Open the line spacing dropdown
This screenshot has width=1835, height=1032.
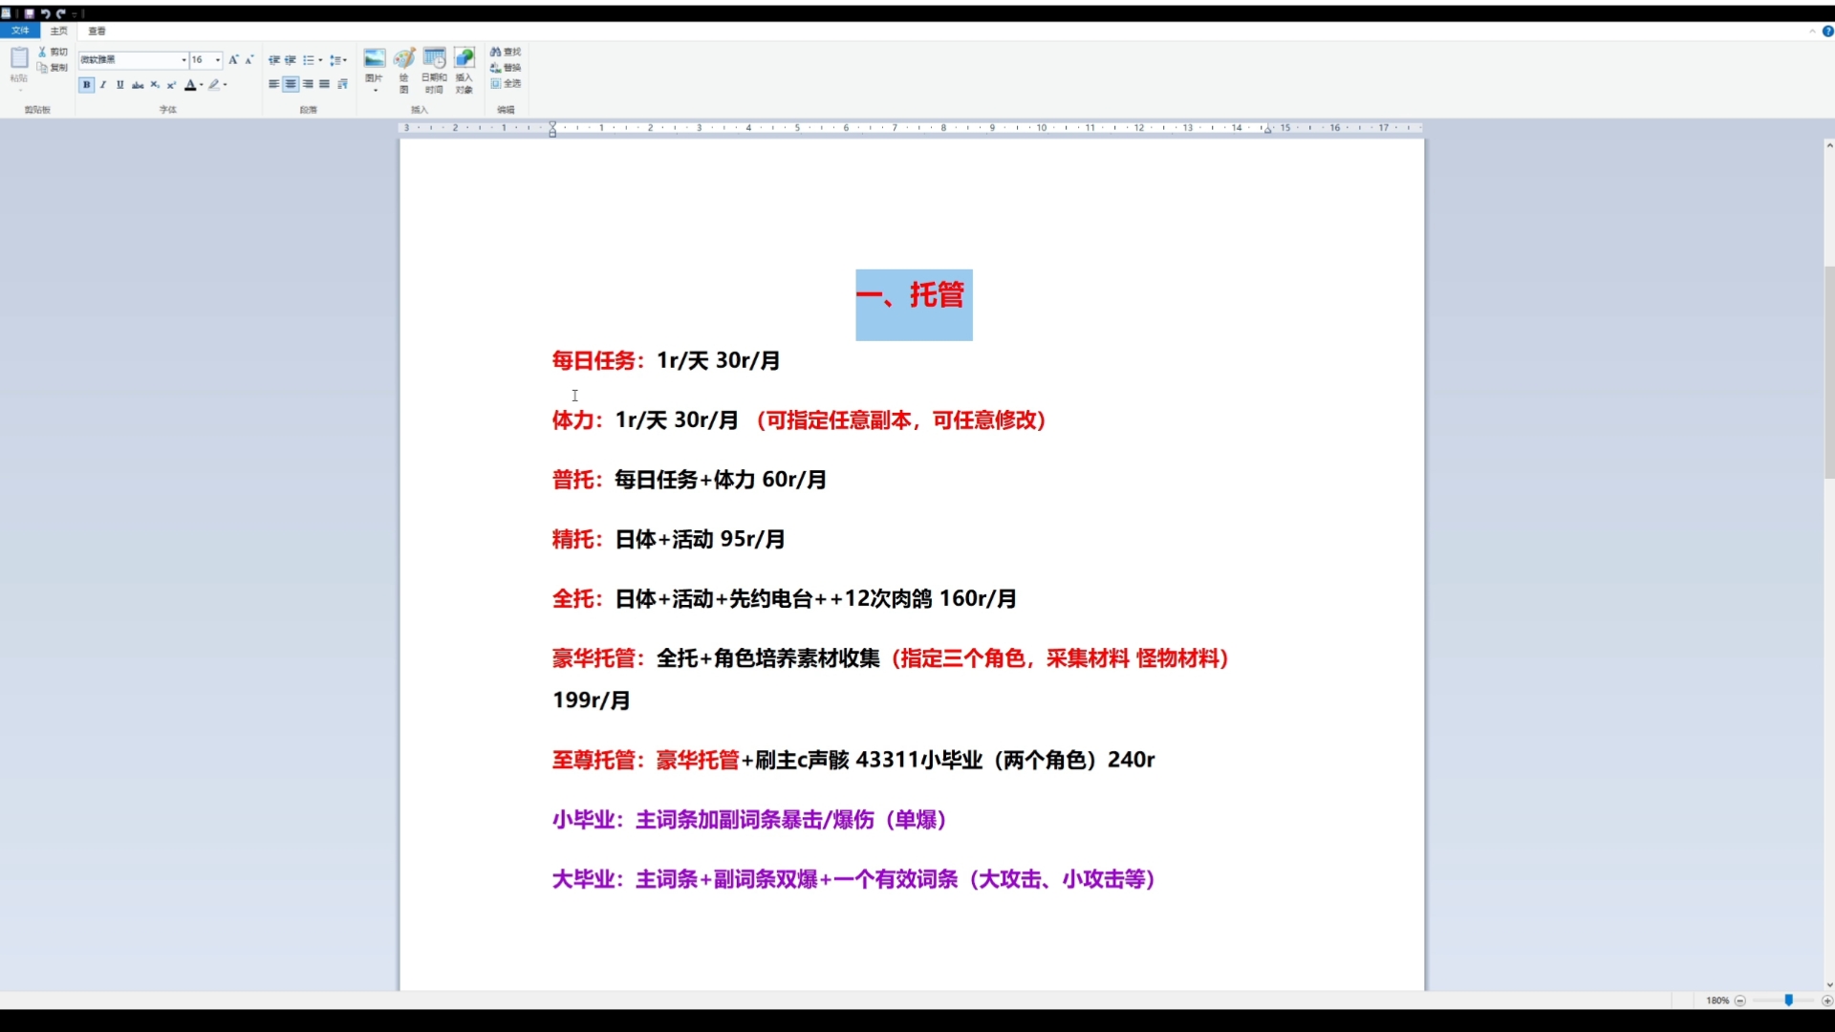[x=337, y=59]
